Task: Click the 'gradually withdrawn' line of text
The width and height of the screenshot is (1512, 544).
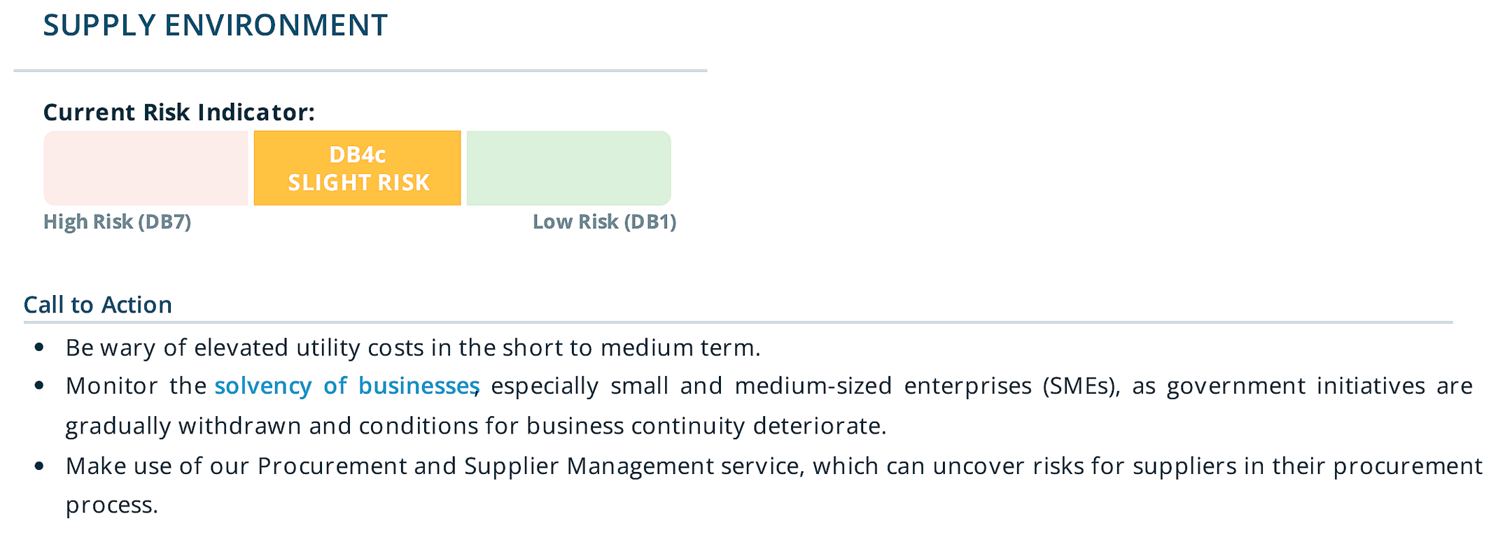Action: (476, 426)
